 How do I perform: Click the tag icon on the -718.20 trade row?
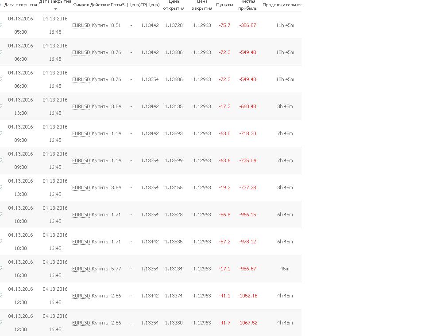point(1,133)
